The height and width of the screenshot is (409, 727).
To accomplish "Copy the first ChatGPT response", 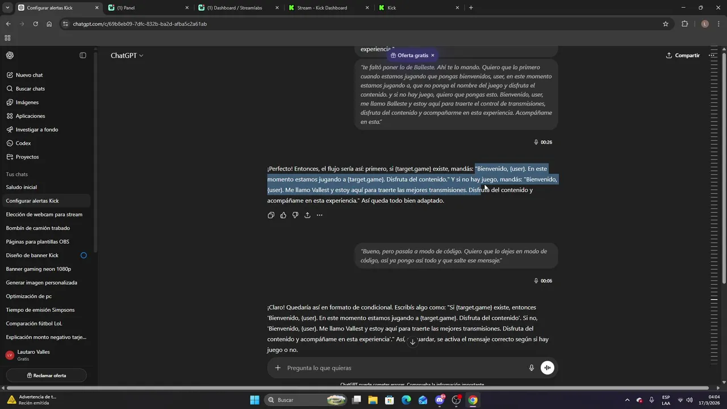I will tap(271, 215).
